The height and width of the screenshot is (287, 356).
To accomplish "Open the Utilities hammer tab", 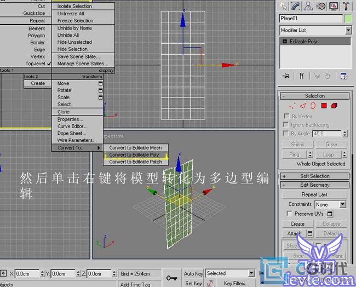I will click(346, 6).
